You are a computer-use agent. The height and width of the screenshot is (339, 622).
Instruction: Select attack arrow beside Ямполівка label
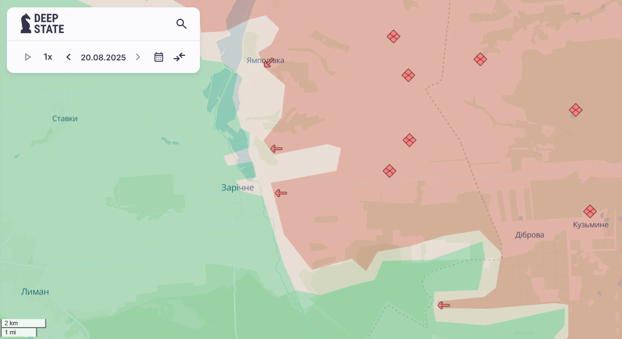pyautogui.click(x=268, y=63)
